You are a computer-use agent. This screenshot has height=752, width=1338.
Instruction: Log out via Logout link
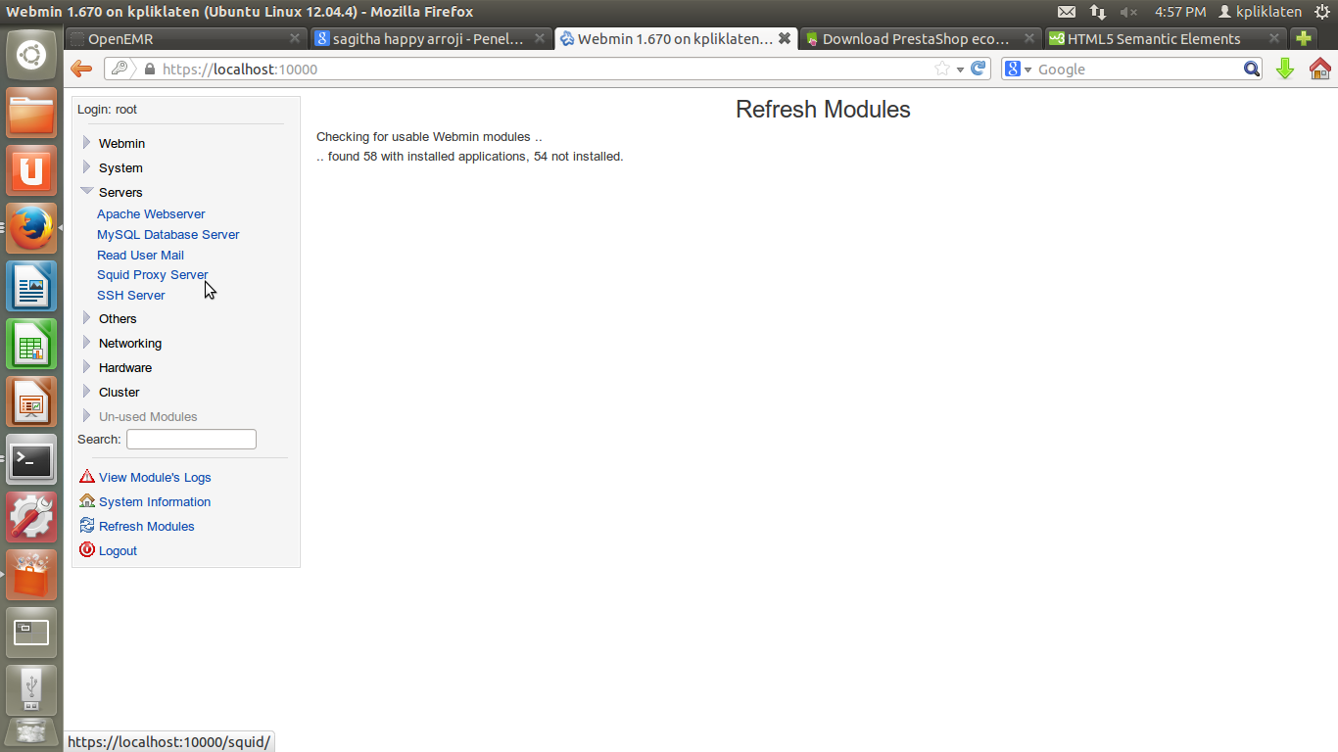[x=118, y=550]
